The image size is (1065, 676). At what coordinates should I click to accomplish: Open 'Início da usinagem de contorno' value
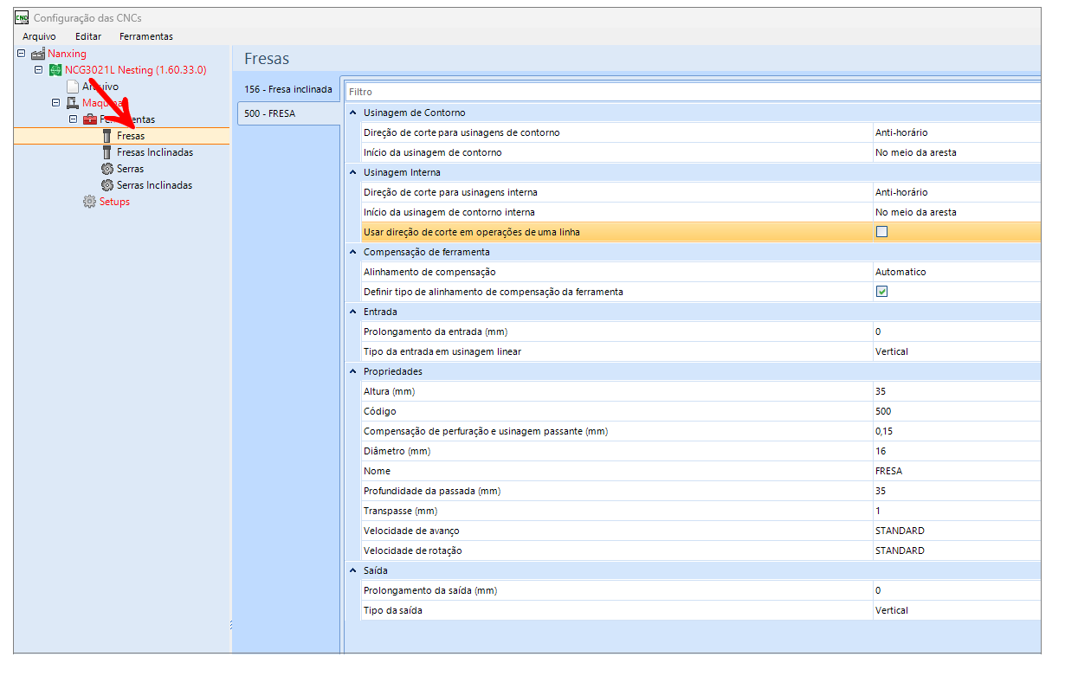[956, 152]
